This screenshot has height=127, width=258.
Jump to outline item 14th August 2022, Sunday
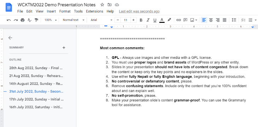tap(36, 84)
